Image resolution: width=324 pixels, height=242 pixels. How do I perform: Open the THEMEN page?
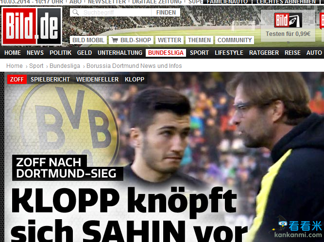click(x=199, y=40)
